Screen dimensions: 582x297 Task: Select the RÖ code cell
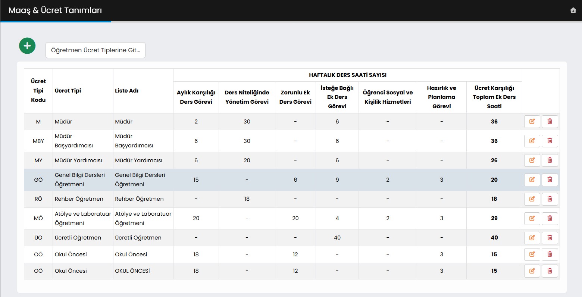coord(38,199)
